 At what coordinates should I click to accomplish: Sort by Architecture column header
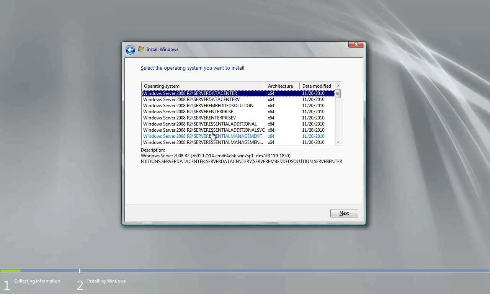coord(283,86)
